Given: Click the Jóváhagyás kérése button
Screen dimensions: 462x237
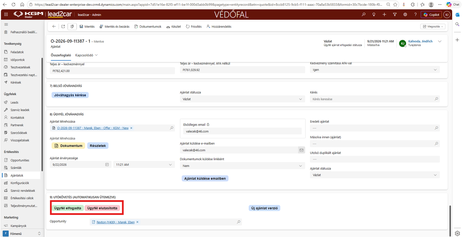Looking at the screenshot, I should pos(70,95).
